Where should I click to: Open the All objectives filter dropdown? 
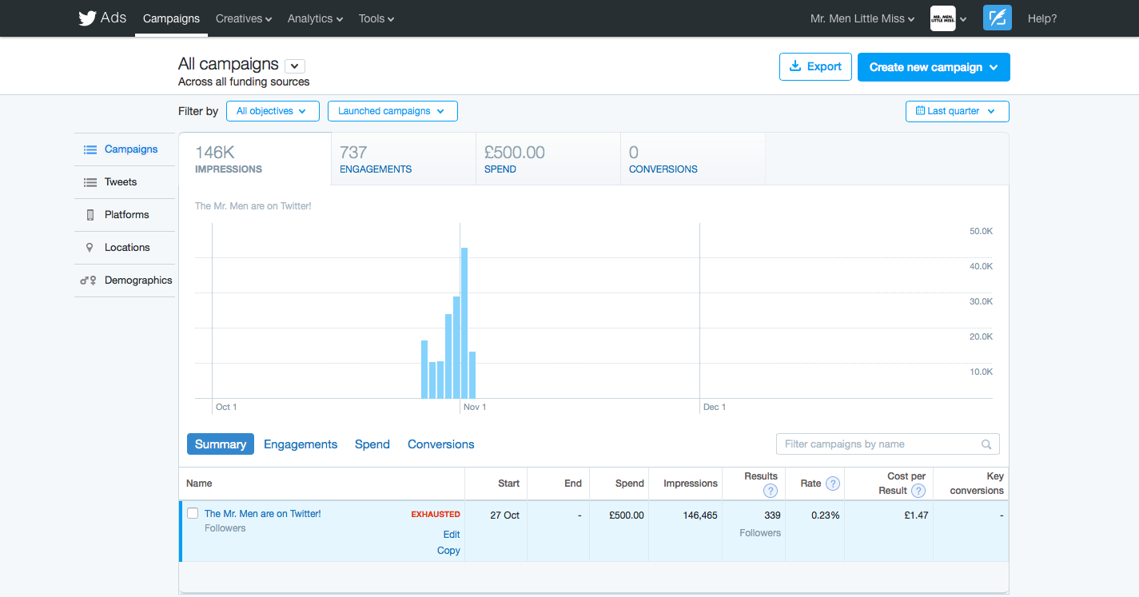(273, 111)
